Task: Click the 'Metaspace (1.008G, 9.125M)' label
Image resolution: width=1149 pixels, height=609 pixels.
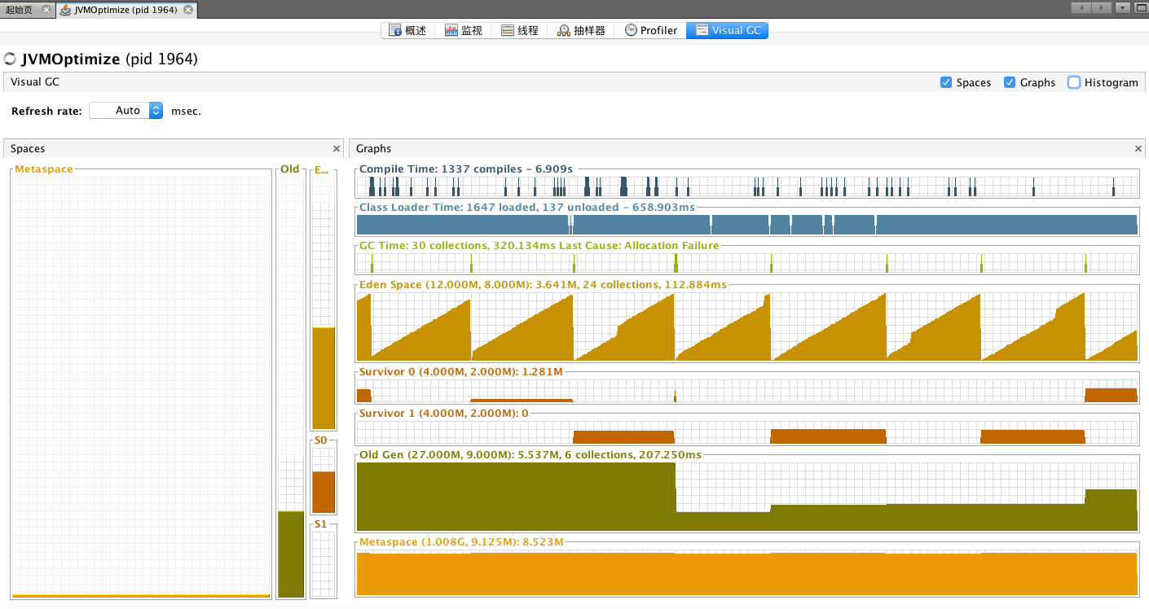Action: point(461,541)
